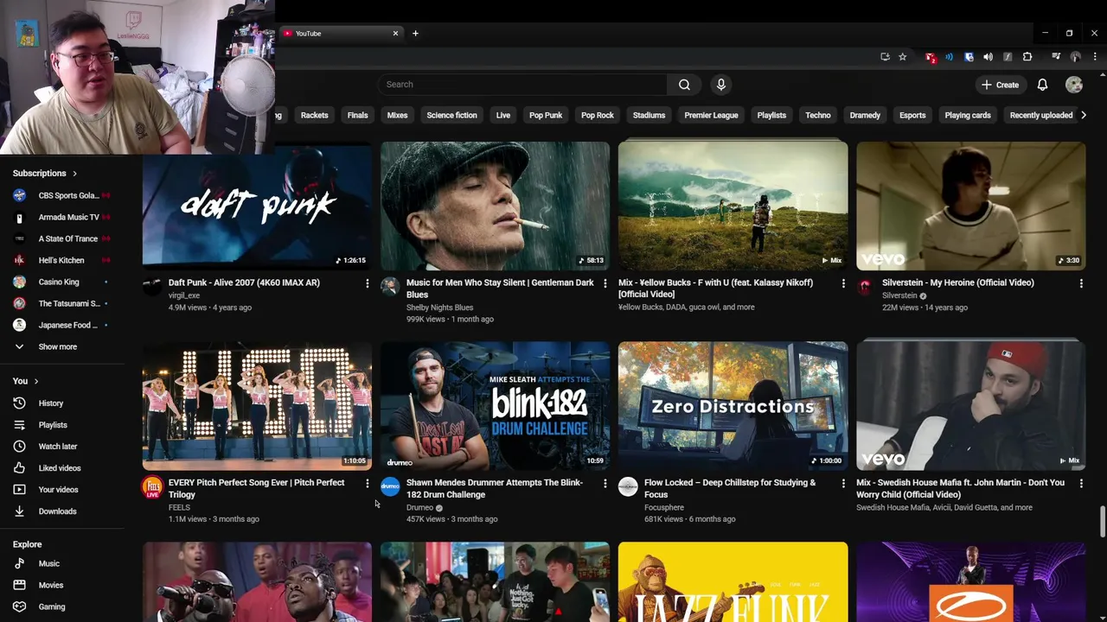The width and height of the screenshot is (1107, 622).
Task: Open Japanese Food subscription
Action: (61, 325)
